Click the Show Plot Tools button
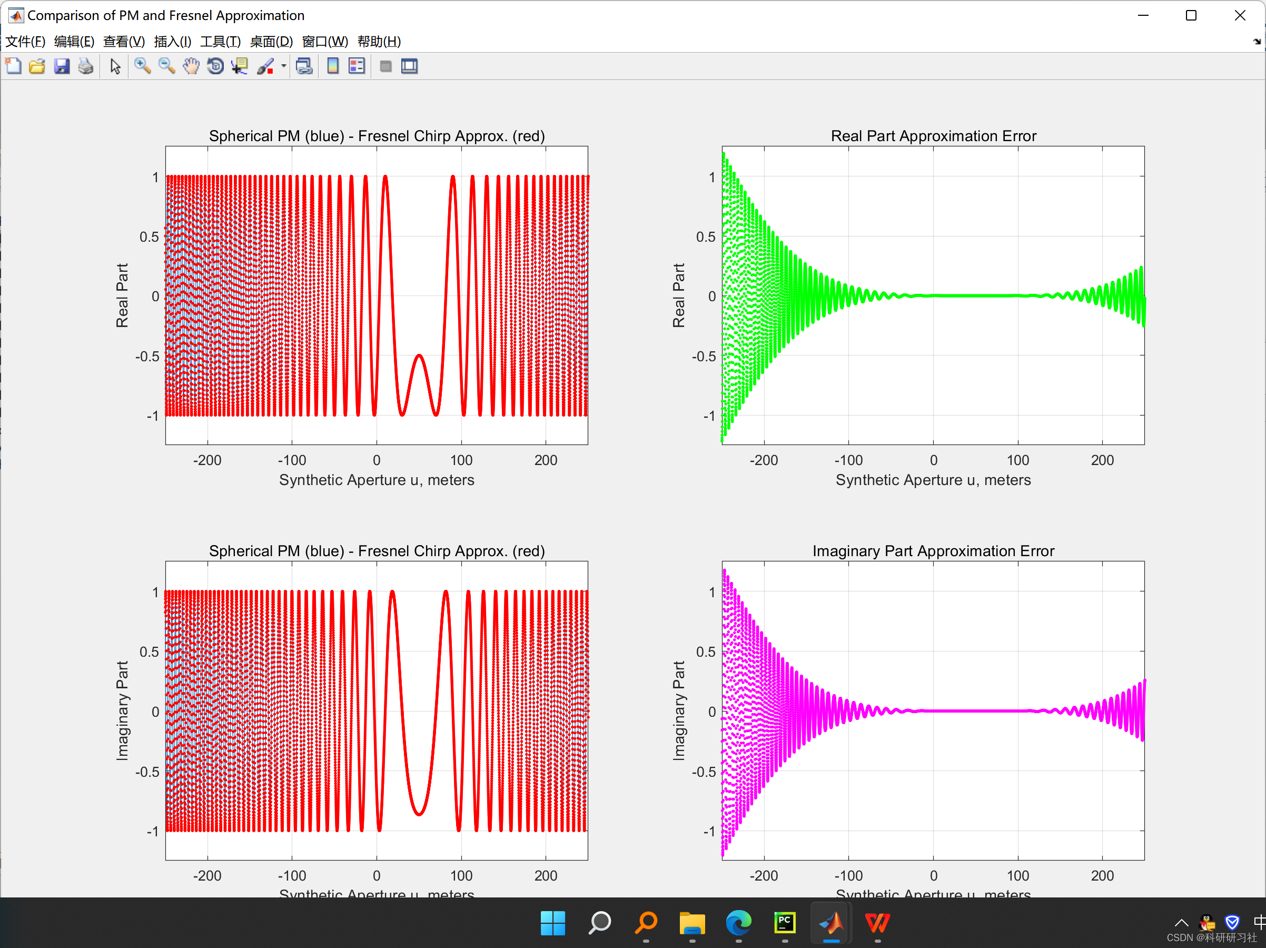The image size is (1266, 948). pyautogui.click(x=409, y=66)
